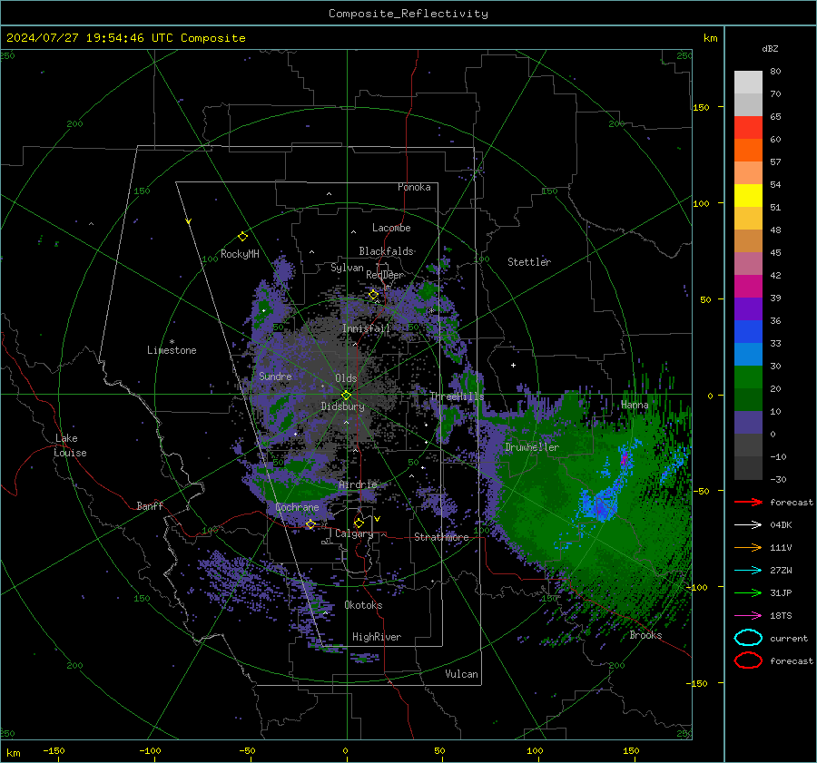The image size is (817, 763).
Task: Click the Strathmore label
Action: (441, 537)
